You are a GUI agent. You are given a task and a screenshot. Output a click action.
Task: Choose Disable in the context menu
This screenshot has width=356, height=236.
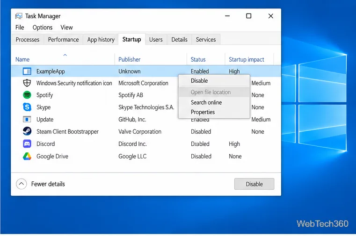click(214, 81)
